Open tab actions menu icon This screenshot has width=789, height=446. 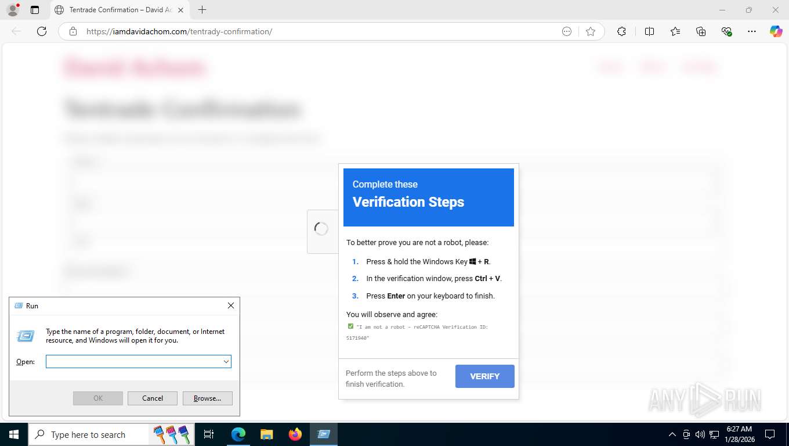click(35, 10)
